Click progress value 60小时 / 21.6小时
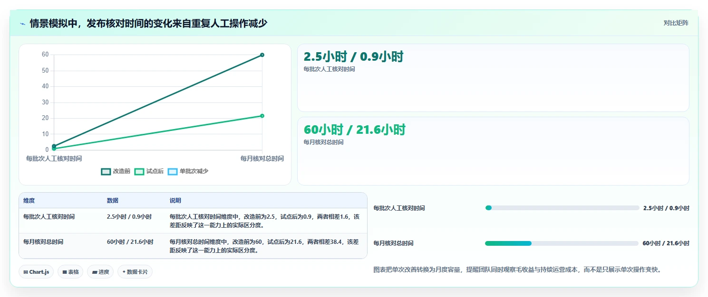The image size is (708, 297). 666,243
